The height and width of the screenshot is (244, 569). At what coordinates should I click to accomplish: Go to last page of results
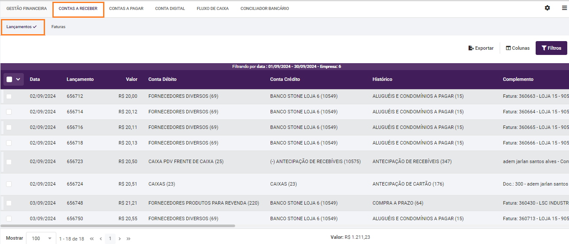(x=128, y=238)
